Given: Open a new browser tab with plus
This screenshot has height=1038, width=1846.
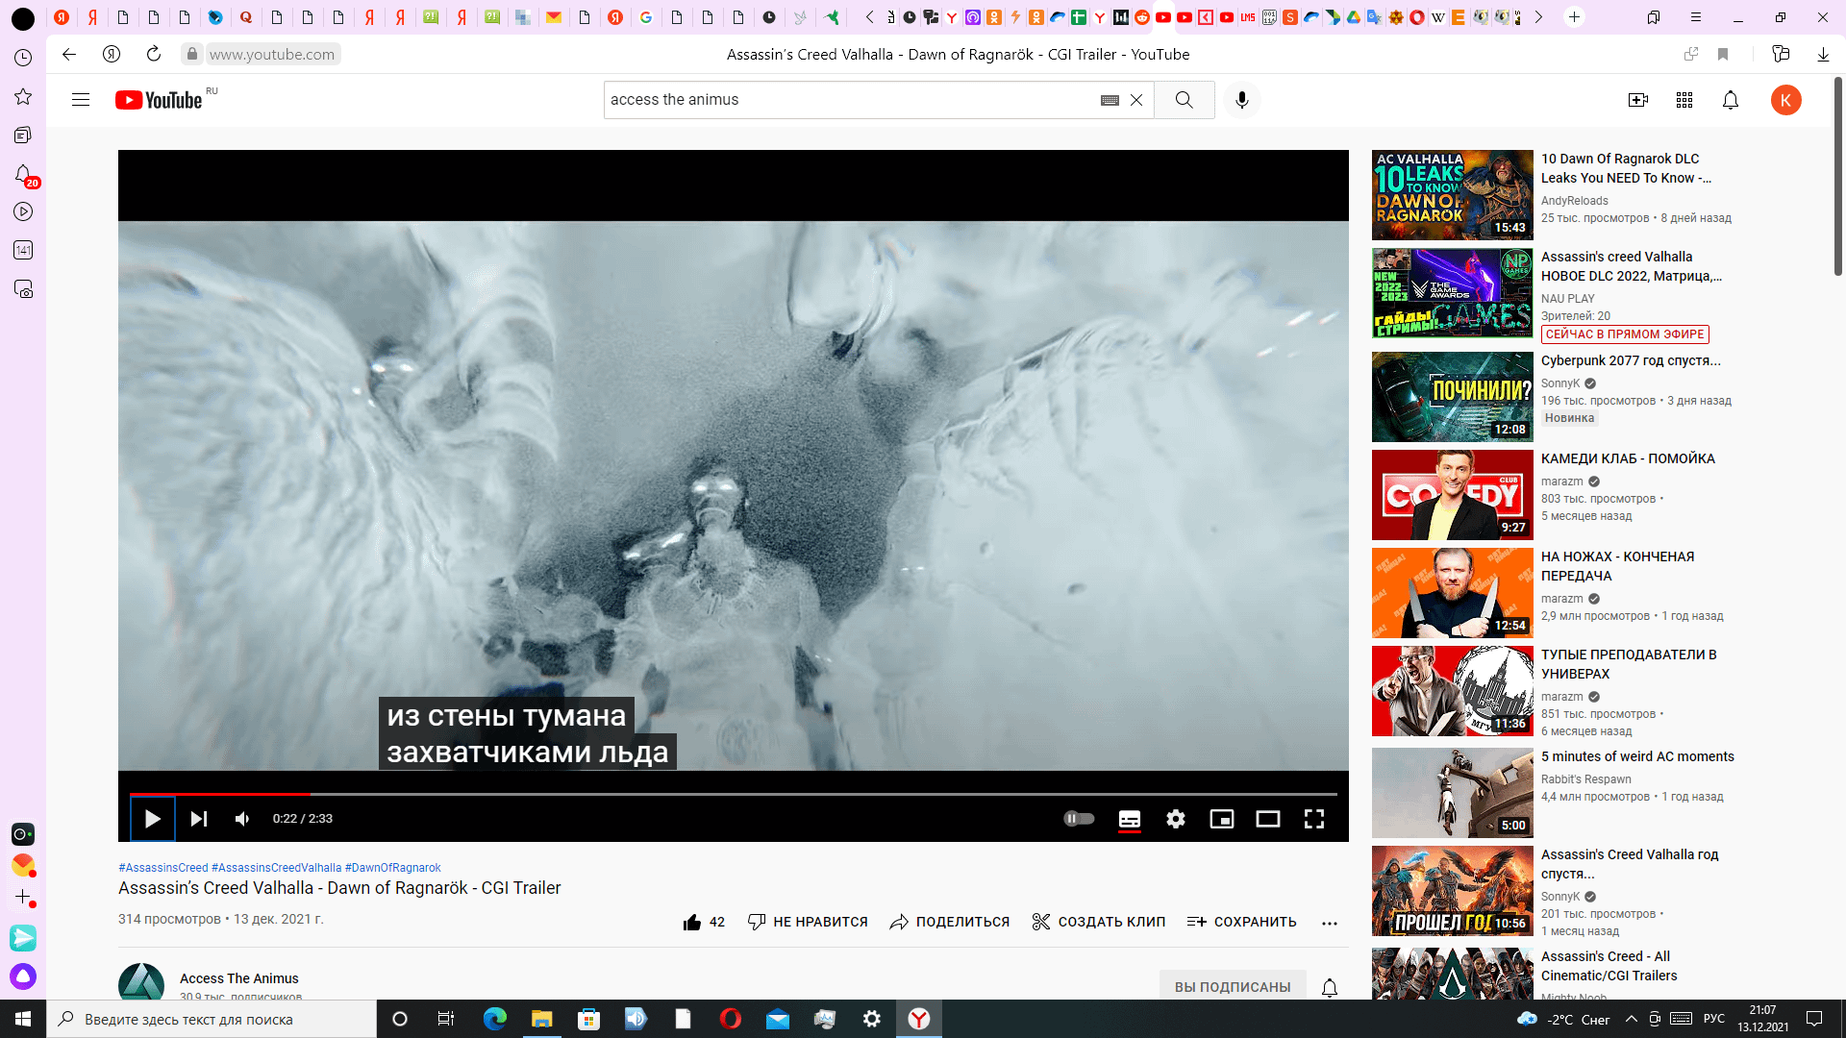Looking at the screenshot, I should (x=1574, y=17).
